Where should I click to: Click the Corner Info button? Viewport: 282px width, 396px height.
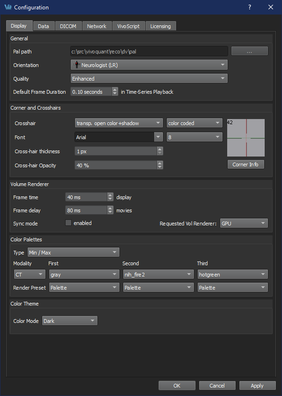[245, 164]
